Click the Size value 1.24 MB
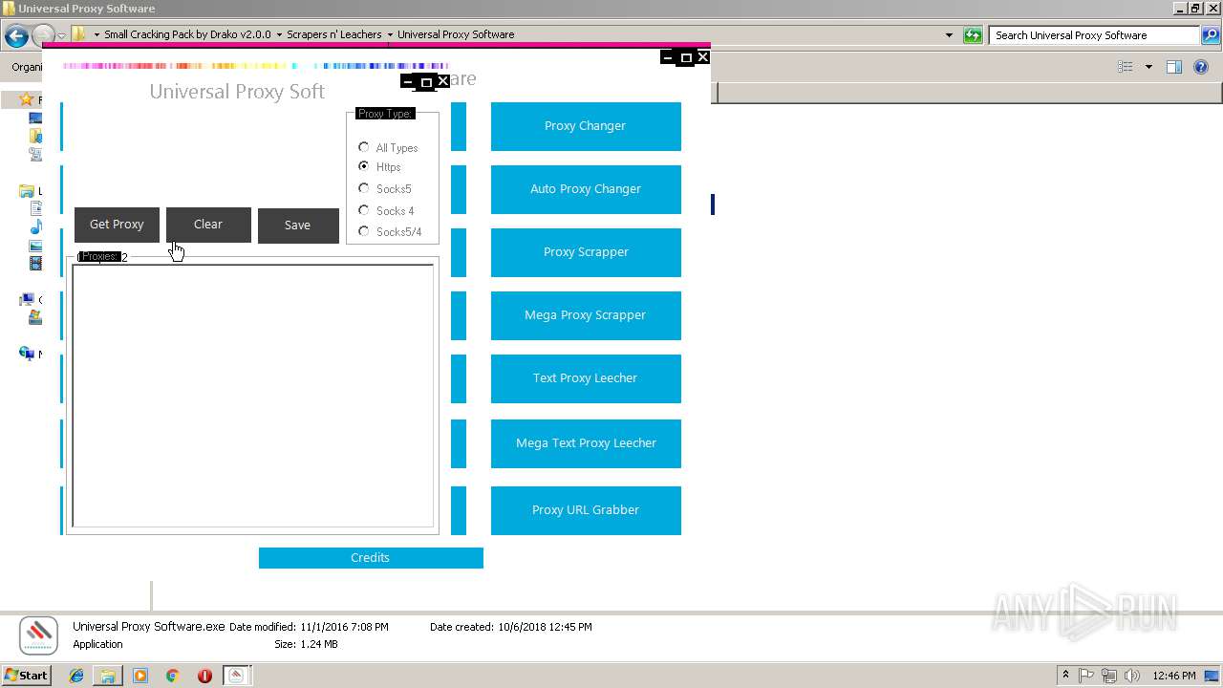 coord(319,644)
